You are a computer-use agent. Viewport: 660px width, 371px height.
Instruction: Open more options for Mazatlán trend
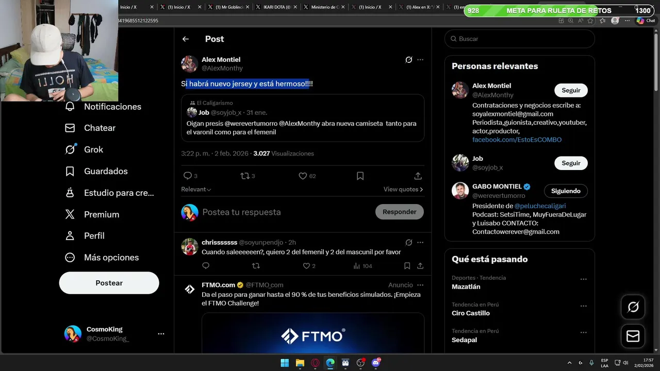pos(584,279)
